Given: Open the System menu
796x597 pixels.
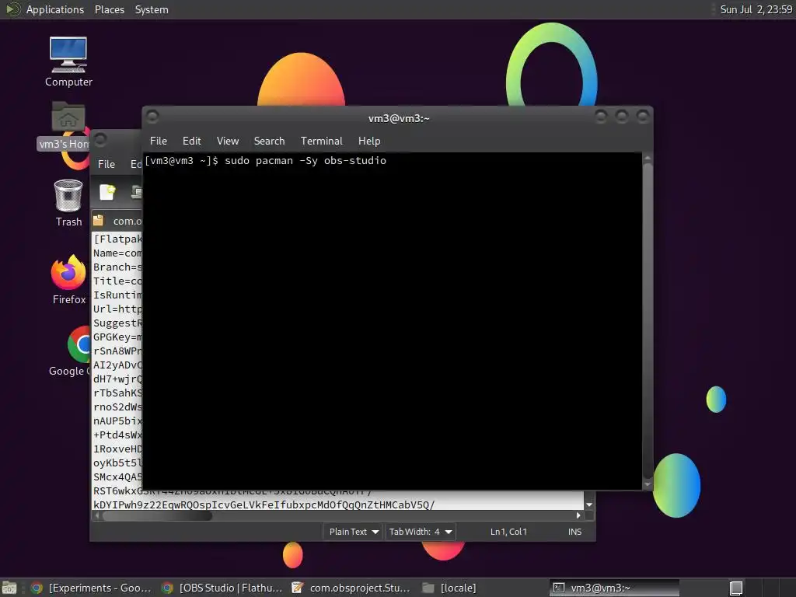Looking at the screenshot, I should click(x=152, y=9).
